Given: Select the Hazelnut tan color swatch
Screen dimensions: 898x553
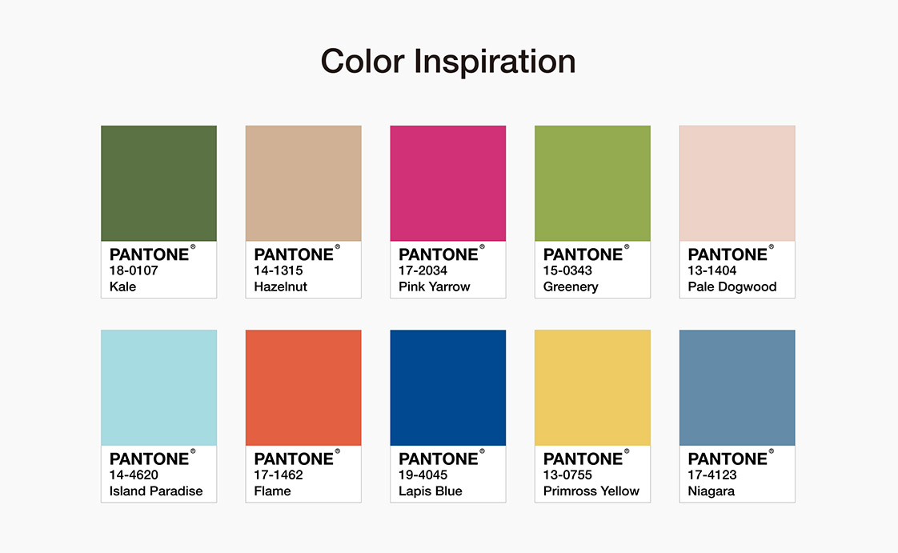Looking at the screenshot, I should click(x=303, y=183).
